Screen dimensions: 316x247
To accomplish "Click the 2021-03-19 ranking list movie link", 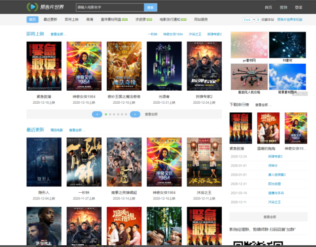I will point(276,193).
